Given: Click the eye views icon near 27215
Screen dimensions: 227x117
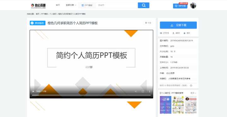Looking at the screenshot, I should point(161,33).
